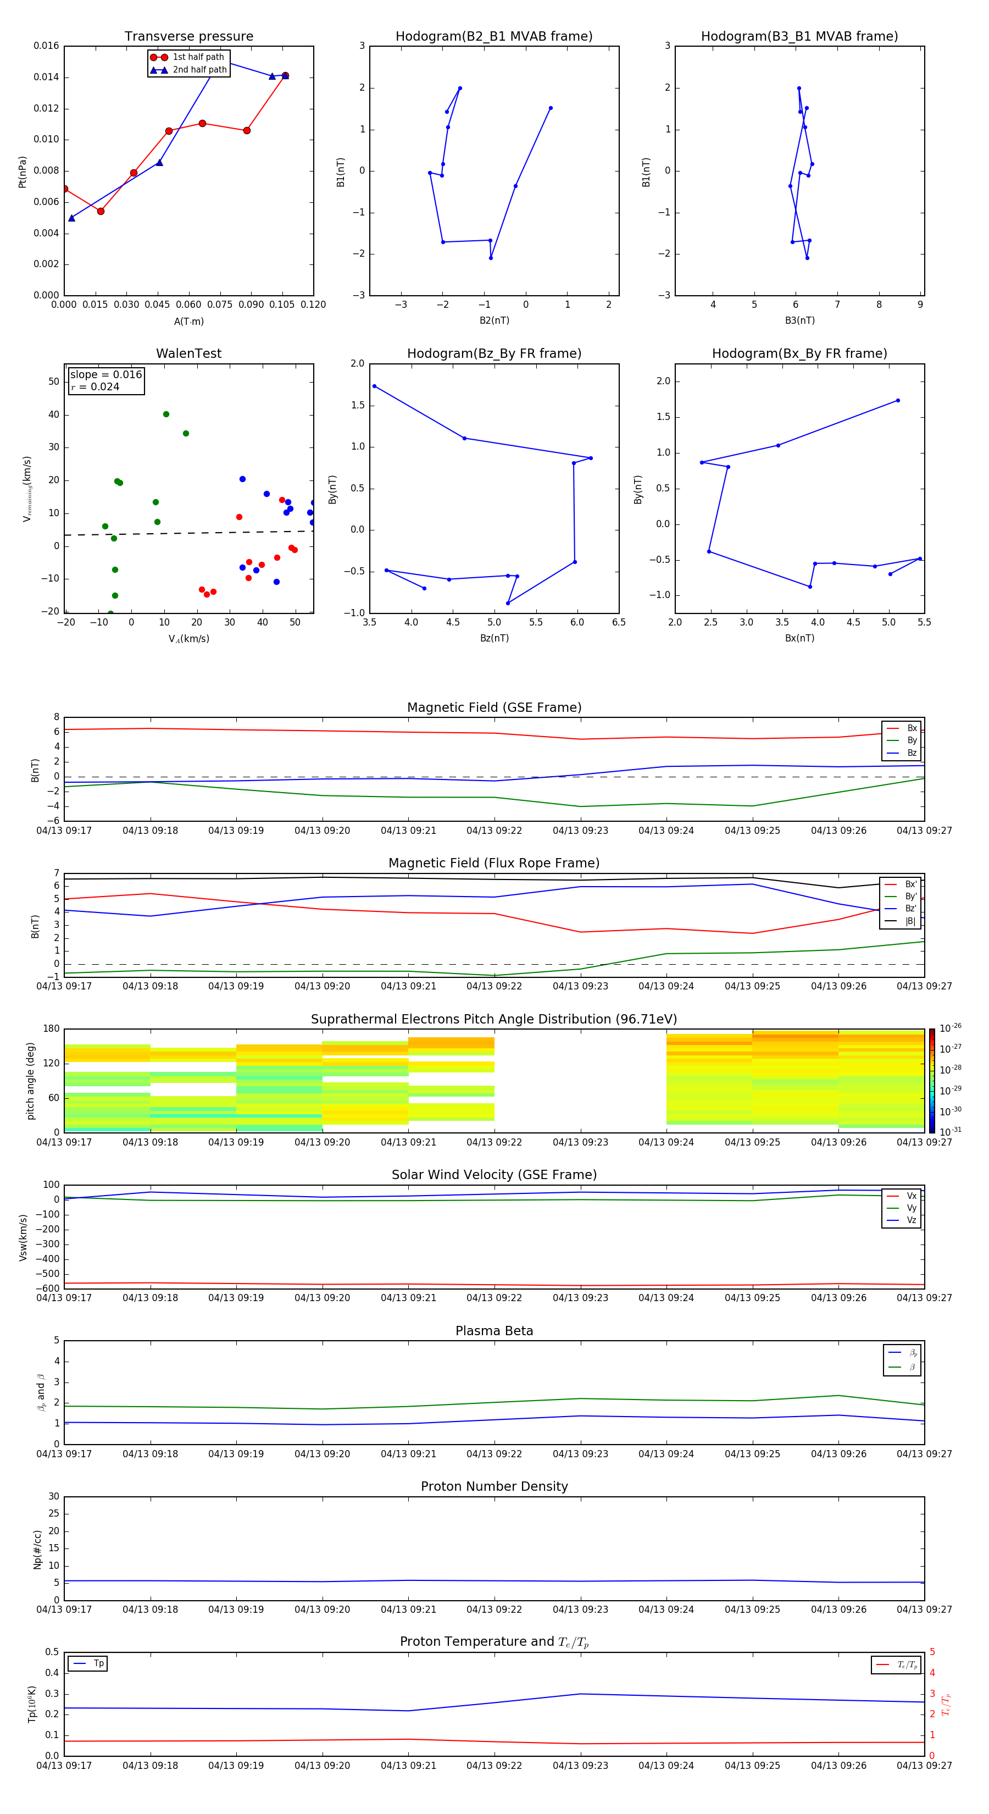Click the 'r = 0.024' annotation
The image size is (989, 1814).
pyautogui.click(x=95, y=386)
